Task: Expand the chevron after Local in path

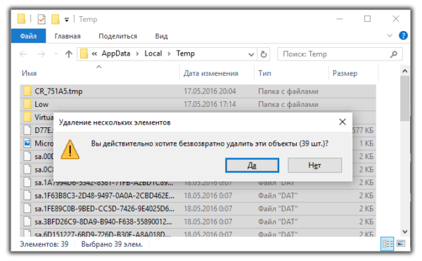Action: pos(169,53)
